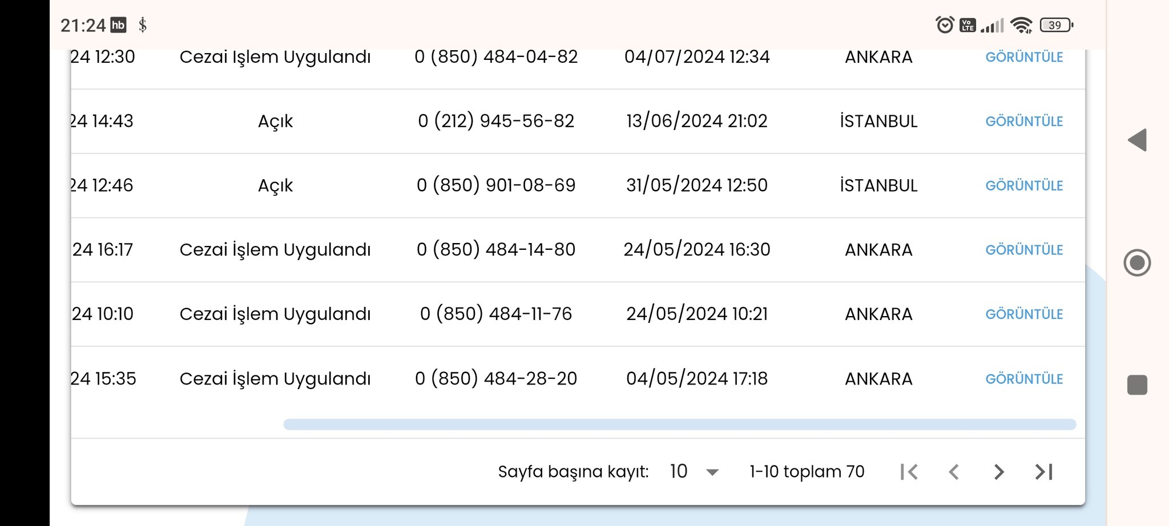
Task: Tap the battery indicator in status bar
Action: tap(1056, 25)
